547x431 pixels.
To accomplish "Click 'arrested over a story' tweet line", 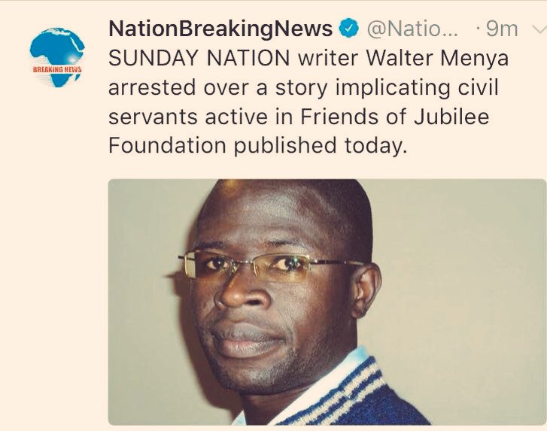I will pos(218,87).
